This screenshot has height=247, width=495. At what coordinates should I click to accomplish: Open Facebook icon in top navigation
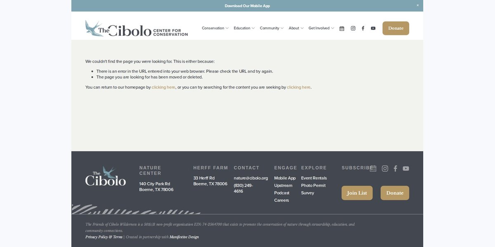pos(363,28)
